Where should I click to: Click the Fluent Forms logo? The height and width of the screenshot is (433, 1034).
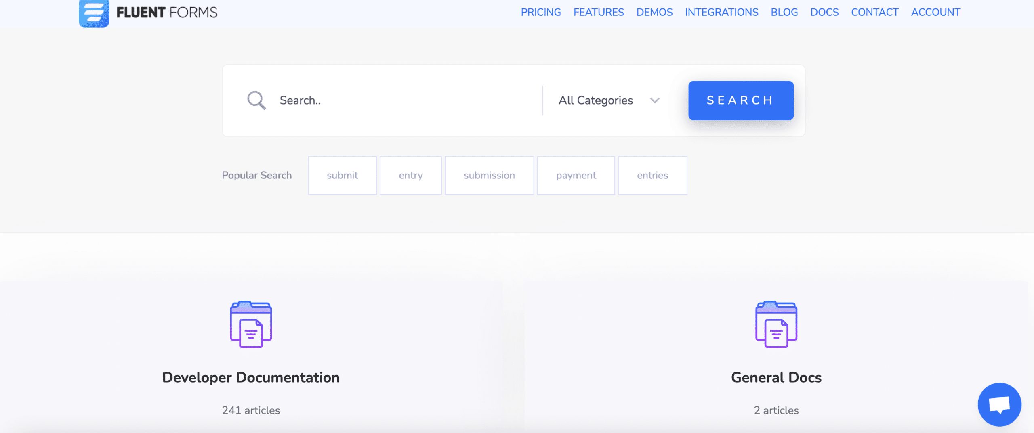coord(147,12)
